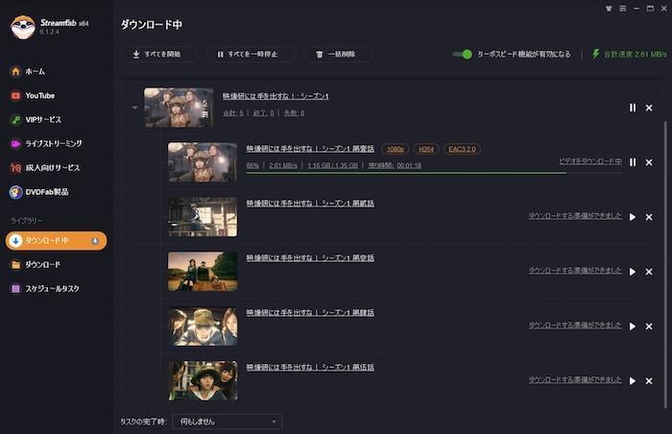Delete the 第肆話 episode task
Screen dimensions: 672x434
649,326
